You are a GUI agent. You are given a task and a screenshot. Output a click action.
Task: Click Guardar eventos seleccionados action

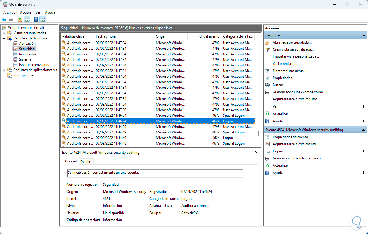(x=298, y=158)
